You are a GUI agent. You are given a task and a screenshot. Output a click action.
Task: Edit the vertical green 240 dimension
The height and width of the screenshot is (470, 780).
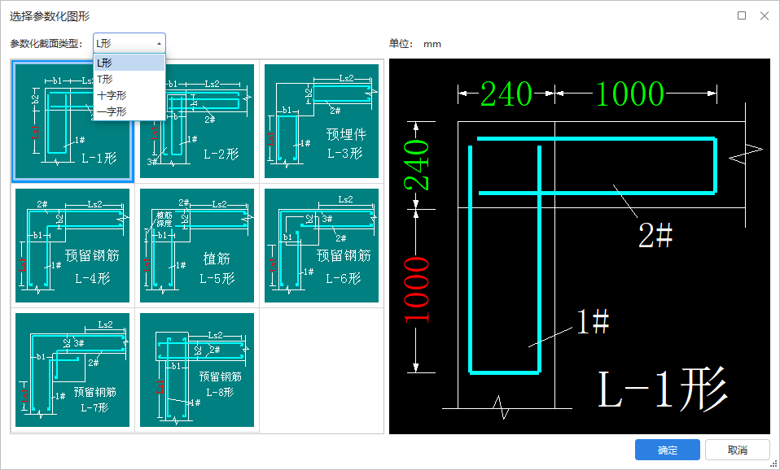(x=417, y=165)
